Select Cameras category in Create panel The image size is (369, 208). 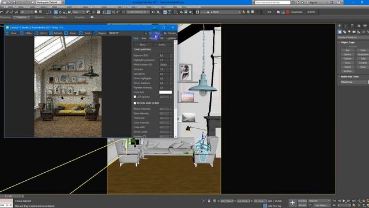click(354, 32)
